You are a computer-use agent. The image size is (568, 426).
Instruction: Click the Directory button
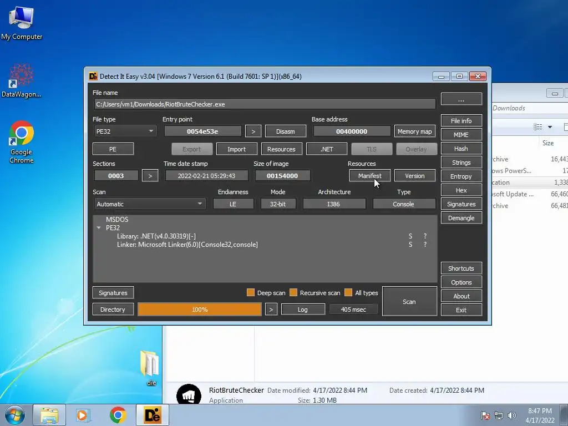pyautogui.click(x=113, y=310)
